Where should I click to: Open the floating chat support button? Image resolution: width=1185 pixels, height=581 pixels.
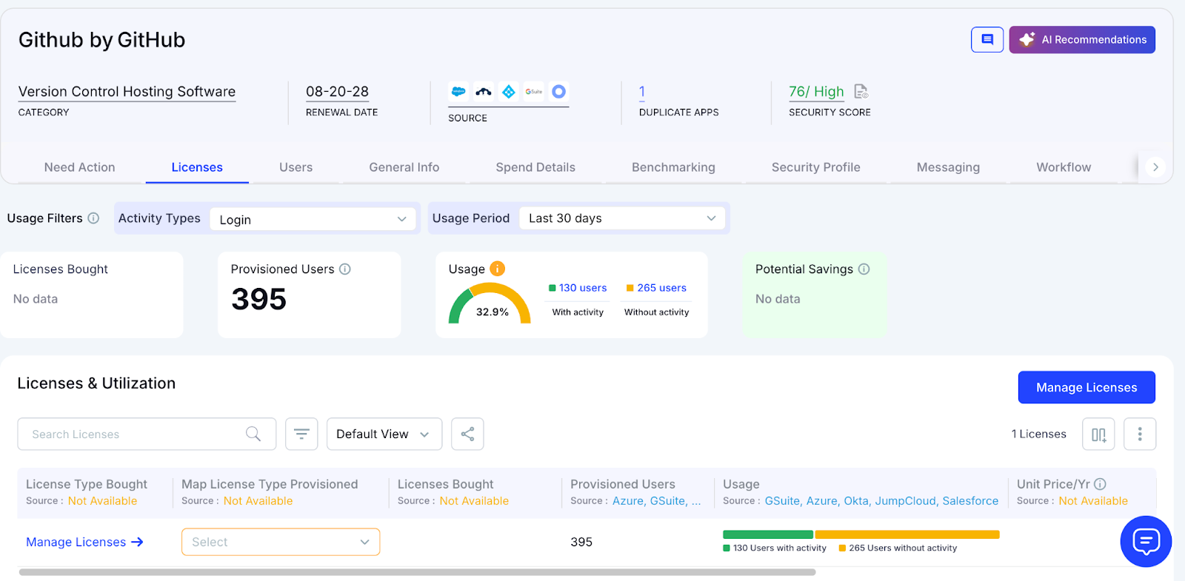pyautogui.click(x=1146, y=542)
